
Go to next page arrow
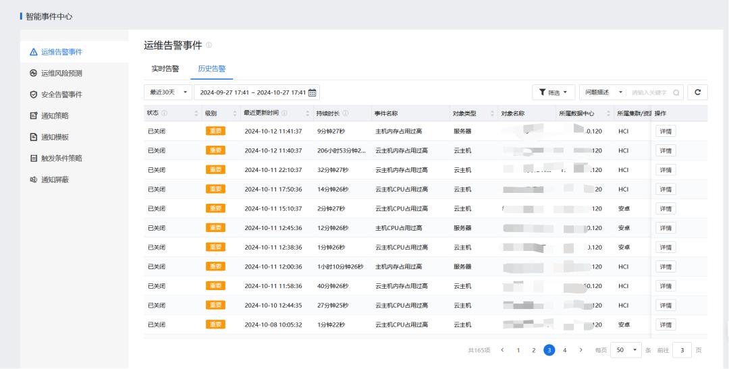pyautogui.click(x=580, y=350)
